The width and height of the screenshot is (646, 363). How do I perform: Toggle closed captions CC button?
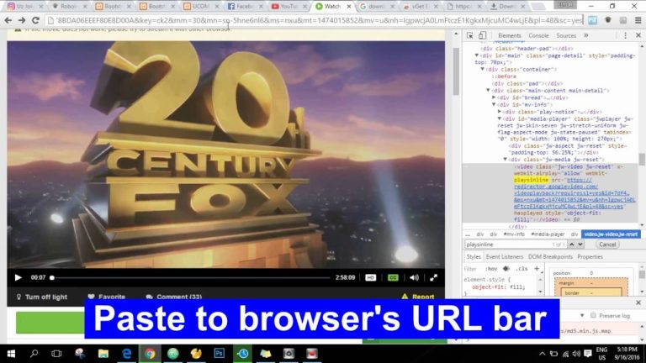point(393,277)
